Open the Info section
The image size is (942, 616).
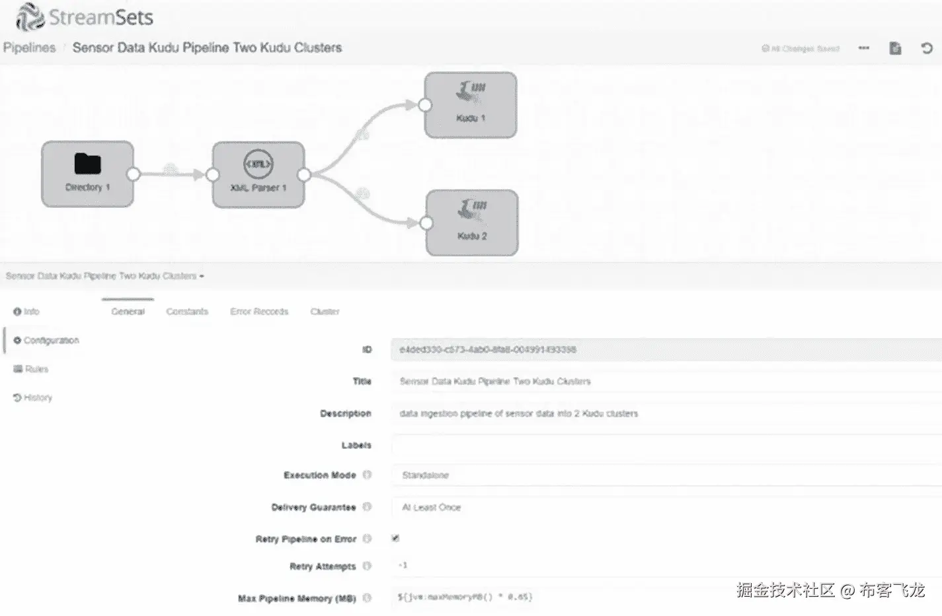pos(26,312)
